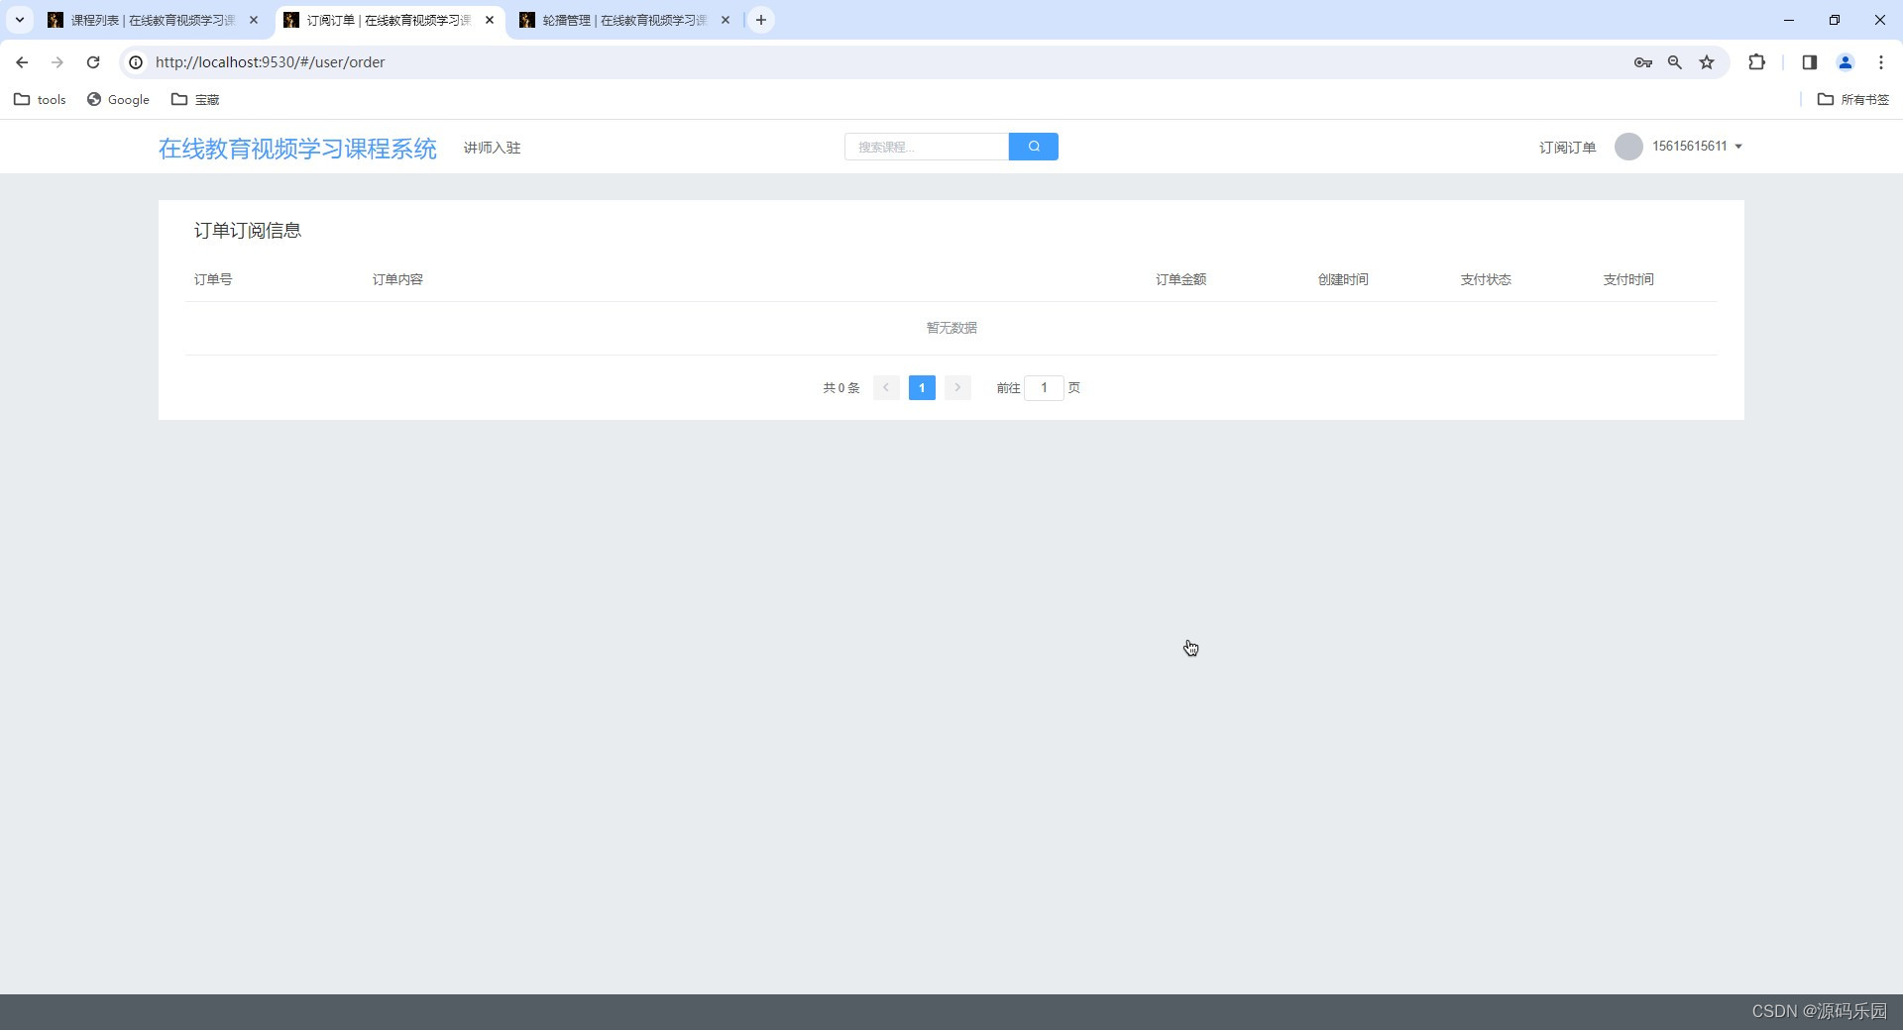Image resolution: width=1903 pixels, height=1030 pixels.
Task: Click the 前往 page number input field
Action: (x=1044, y=387)
